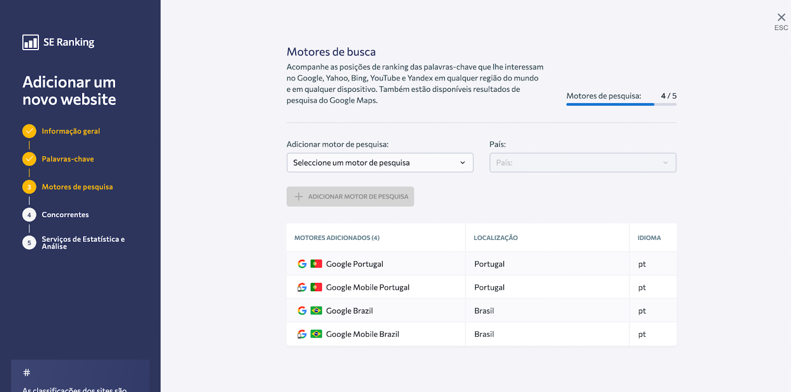Click Brasil location in the Google Mobile Brazil row
The height and width of the screenshot is (392, 791).
(484, 334)
